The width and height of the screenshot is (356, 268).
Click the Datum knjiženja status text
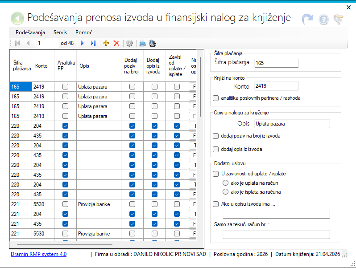[308, 254]
